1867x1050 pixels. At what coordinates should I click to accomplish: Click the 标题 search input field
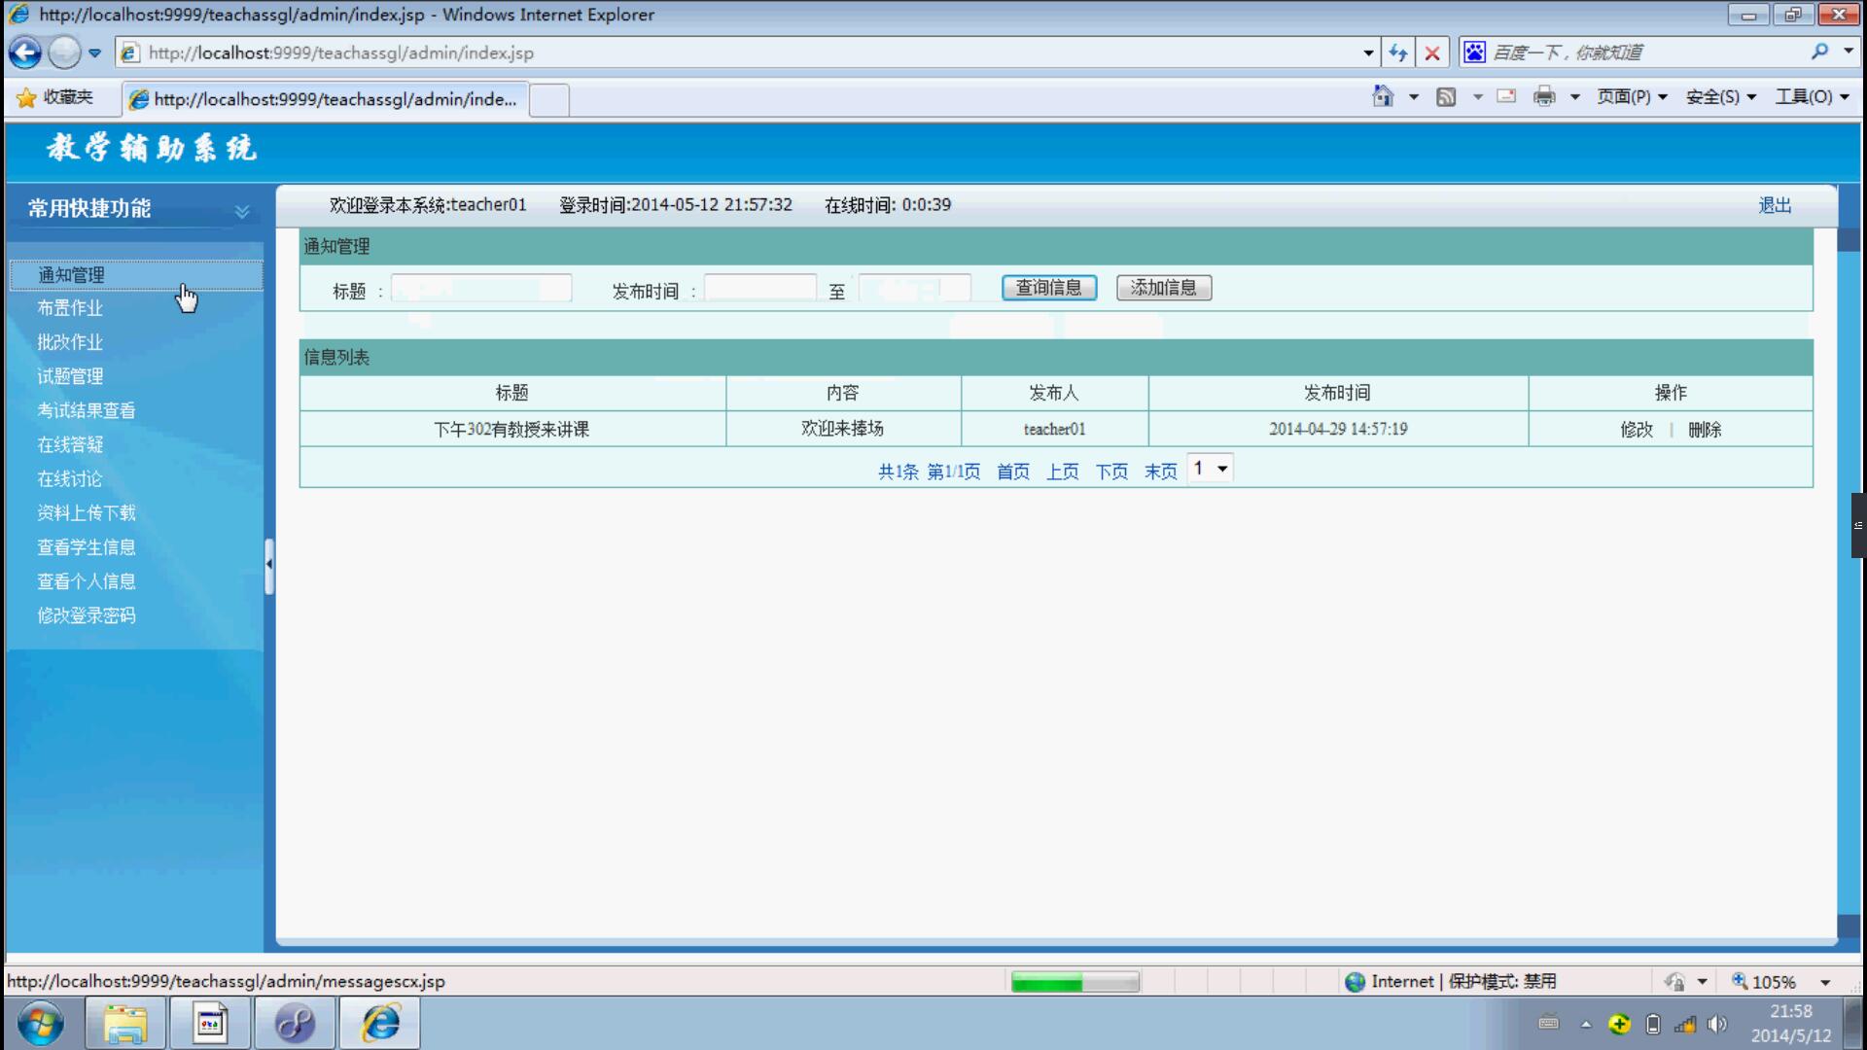(x=481, y=288)
